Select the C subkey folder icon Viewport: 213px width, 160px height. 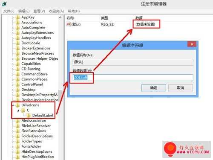coord(23,110)
